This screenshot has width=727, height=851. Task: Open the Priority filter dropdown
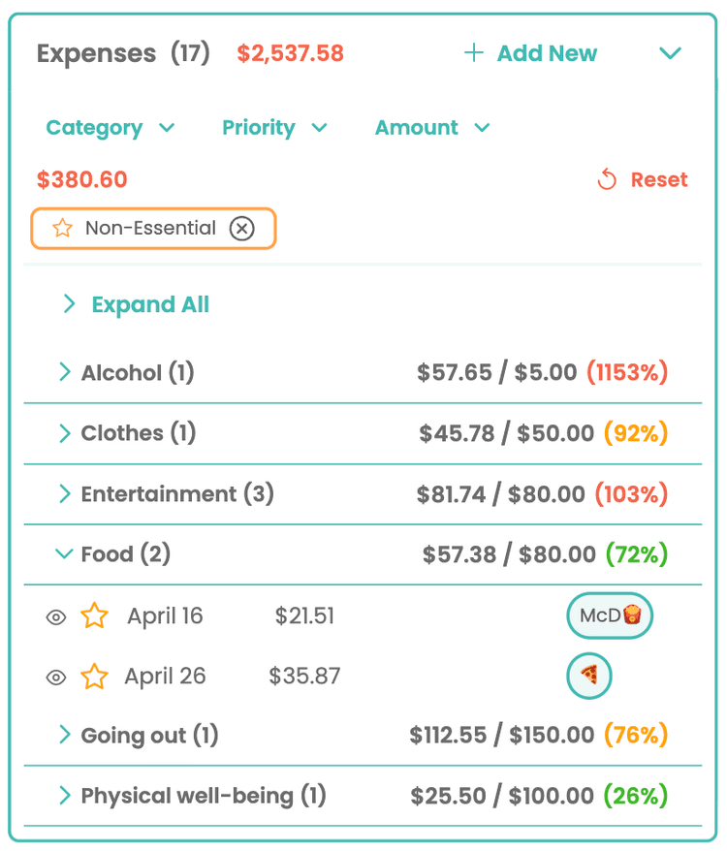pos(274,127)
